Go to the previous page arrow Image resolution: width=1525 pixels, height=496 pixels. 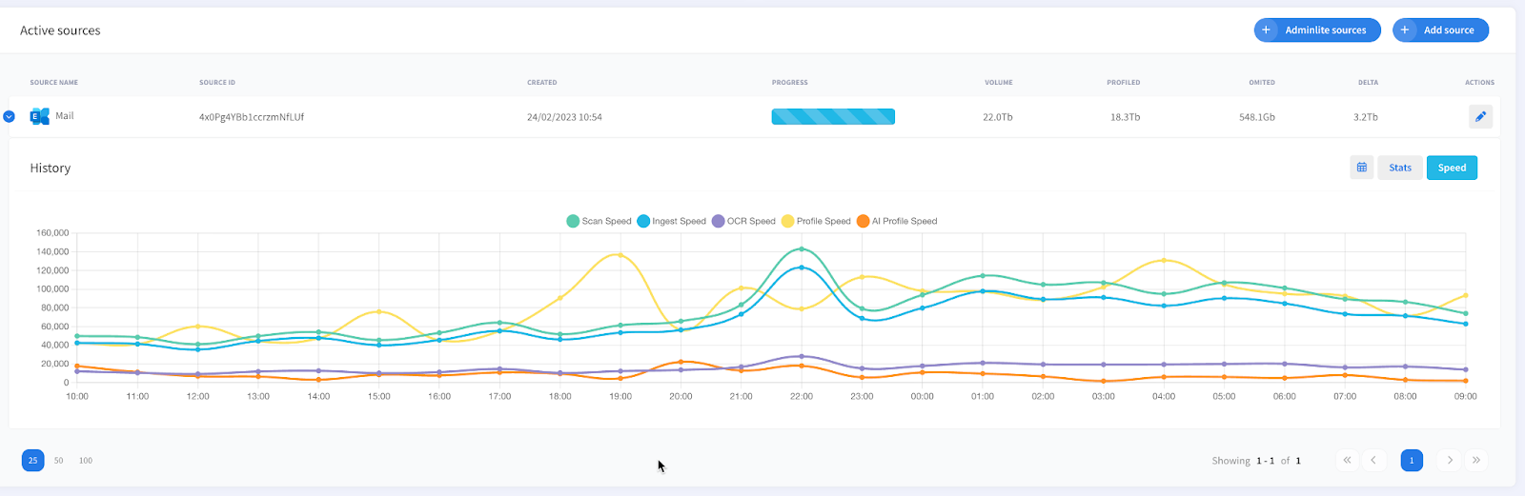(x=1373, y=461)
